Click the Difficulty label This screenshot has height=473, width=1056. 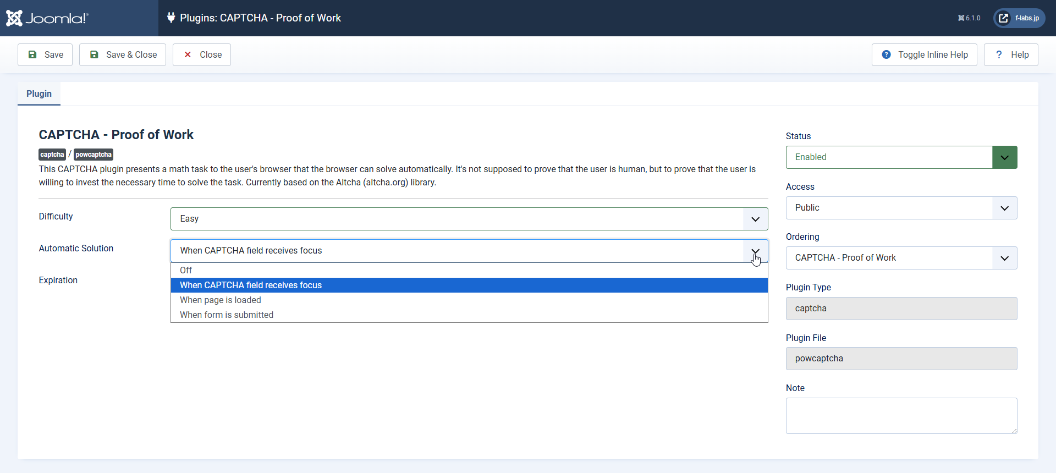[56, 216]
